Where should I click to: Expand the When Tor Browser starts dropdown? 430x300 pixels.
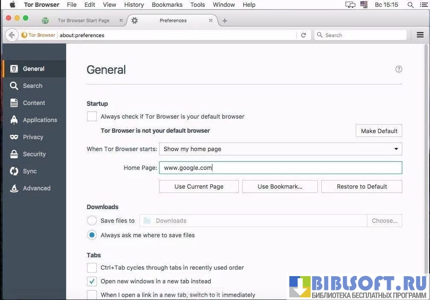point(280,149)
